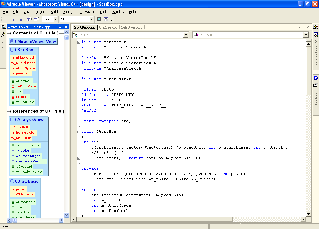Click the Miracle Viewer app icon in title bar
Viewport: 319px width, 229px height.
point(3,4)
